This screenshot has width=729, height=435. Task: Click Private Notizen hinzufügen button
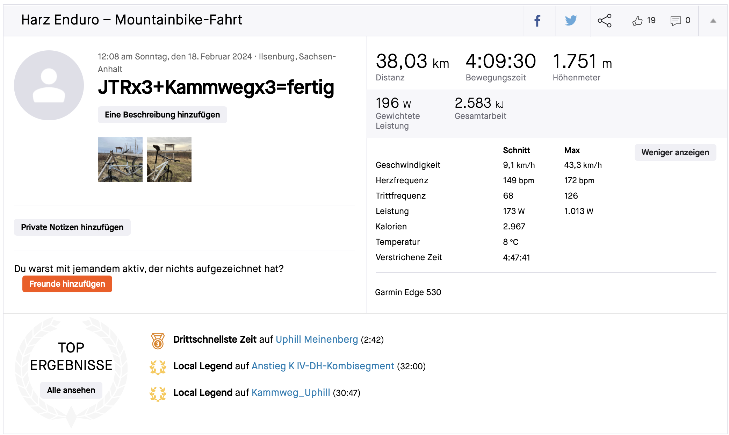72,227
